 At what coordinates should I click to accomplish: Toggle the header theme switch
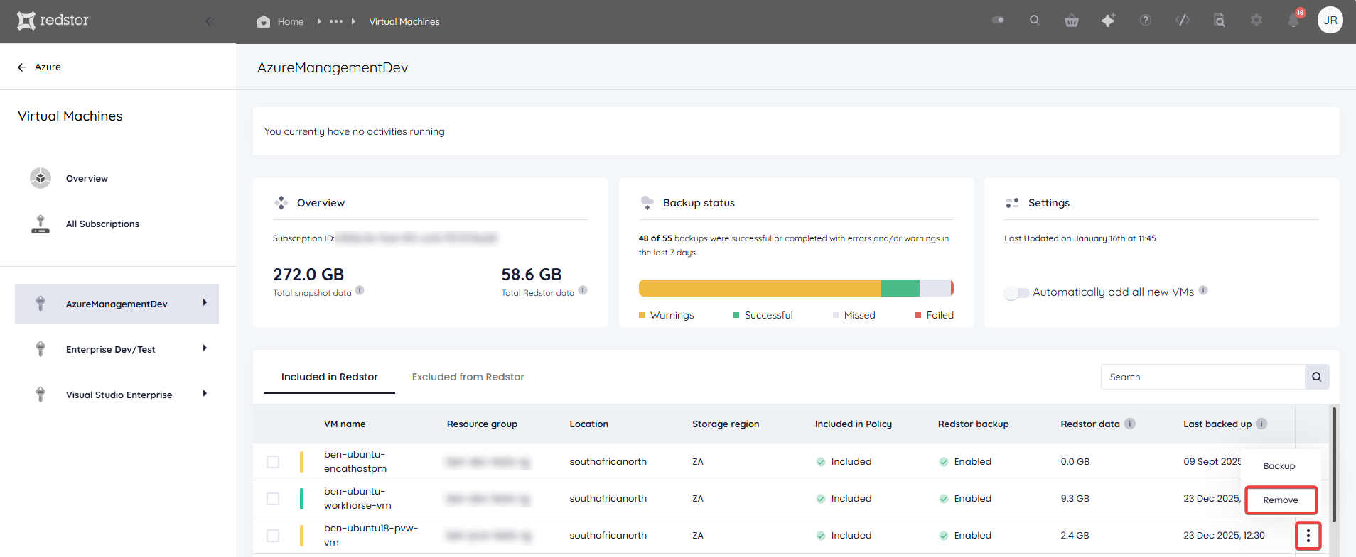tap(999, 21)
